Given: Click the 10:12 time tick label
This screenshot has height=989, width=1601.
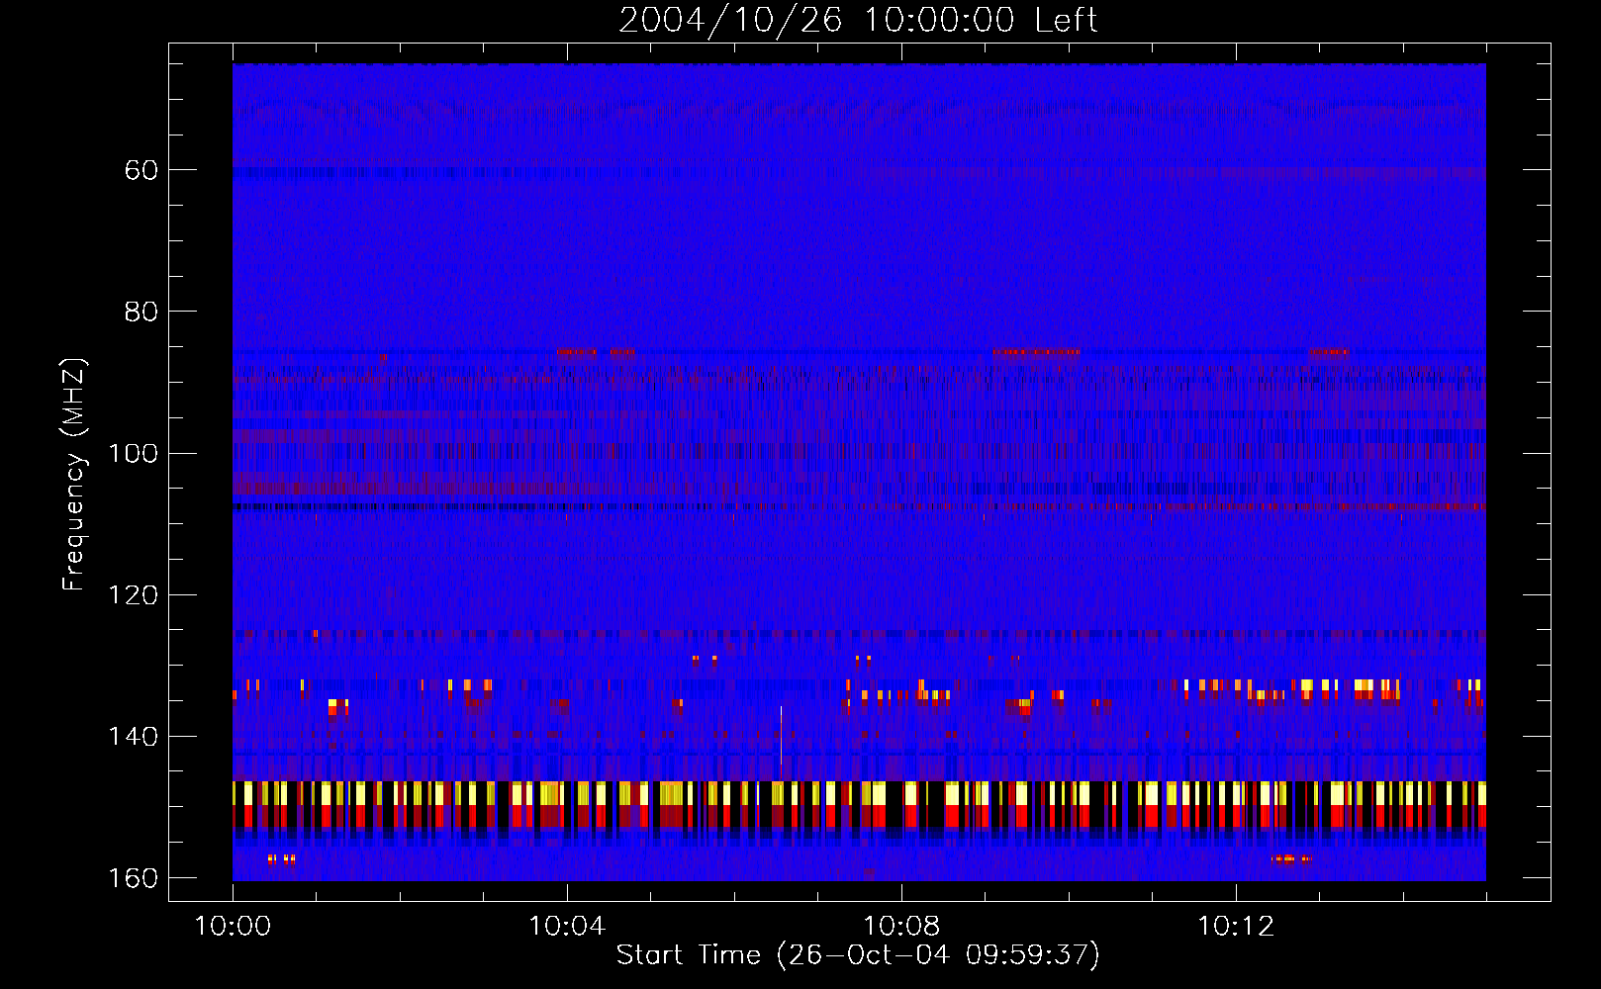Looking at the screenshot, I should coord(1236,926).
